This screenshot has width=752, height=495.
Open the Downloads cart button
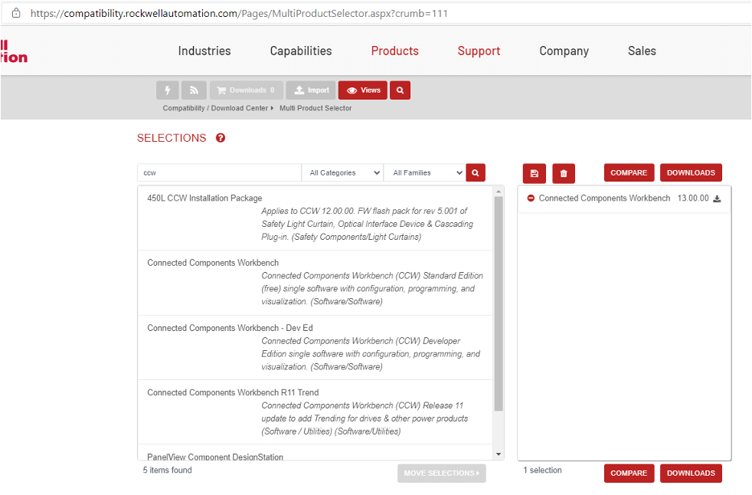click(x=246, y=90)
